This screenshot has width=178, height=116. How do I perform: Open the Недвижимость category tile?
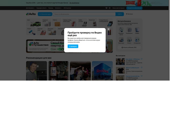[46, 23]
